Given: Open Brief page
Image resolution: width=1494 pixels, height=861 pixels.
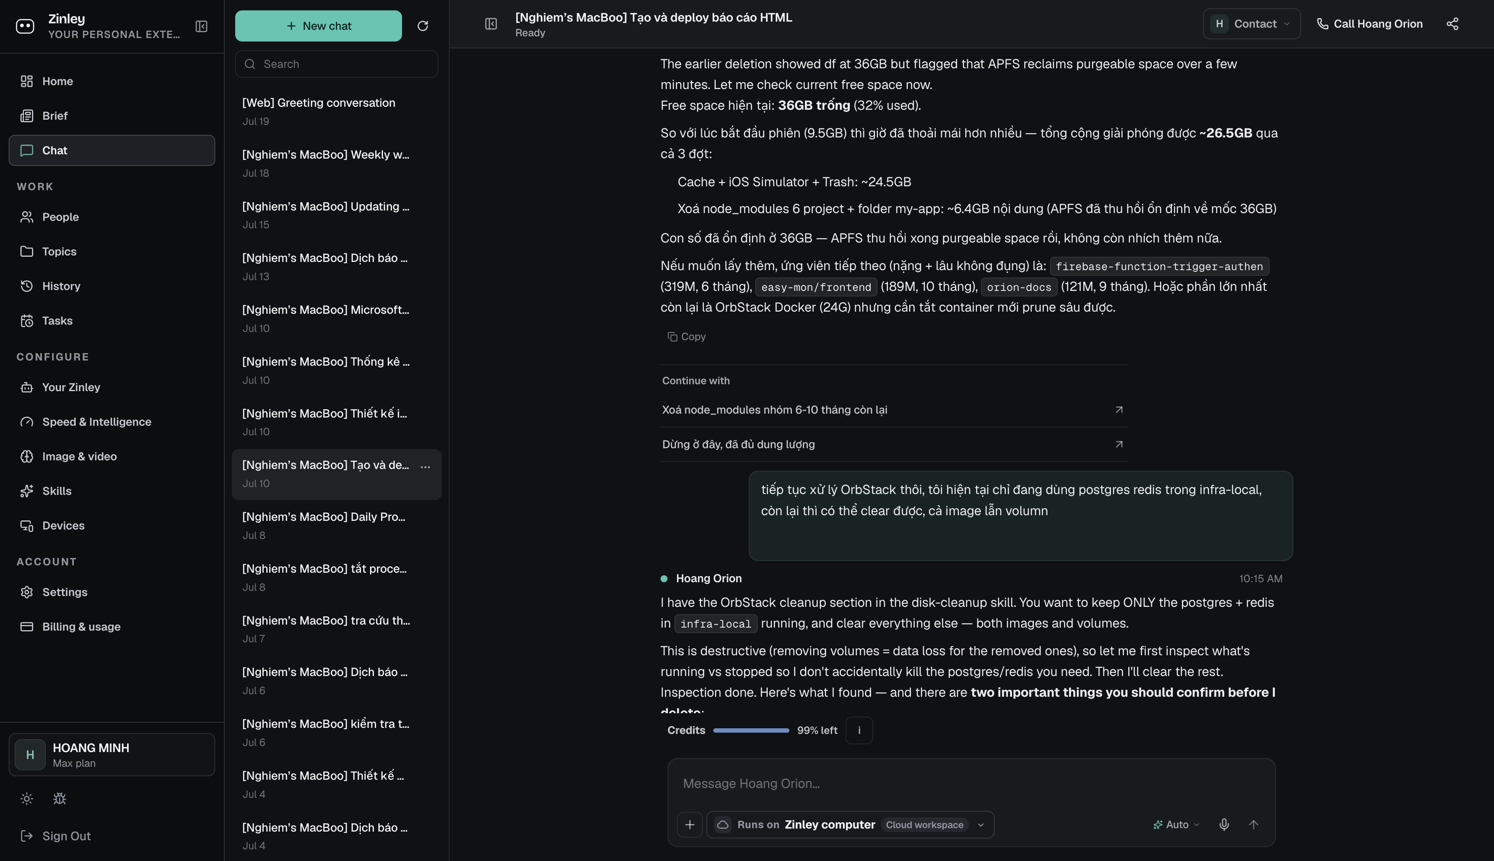Looking at the screenshot, I should (x=112, y=116).
